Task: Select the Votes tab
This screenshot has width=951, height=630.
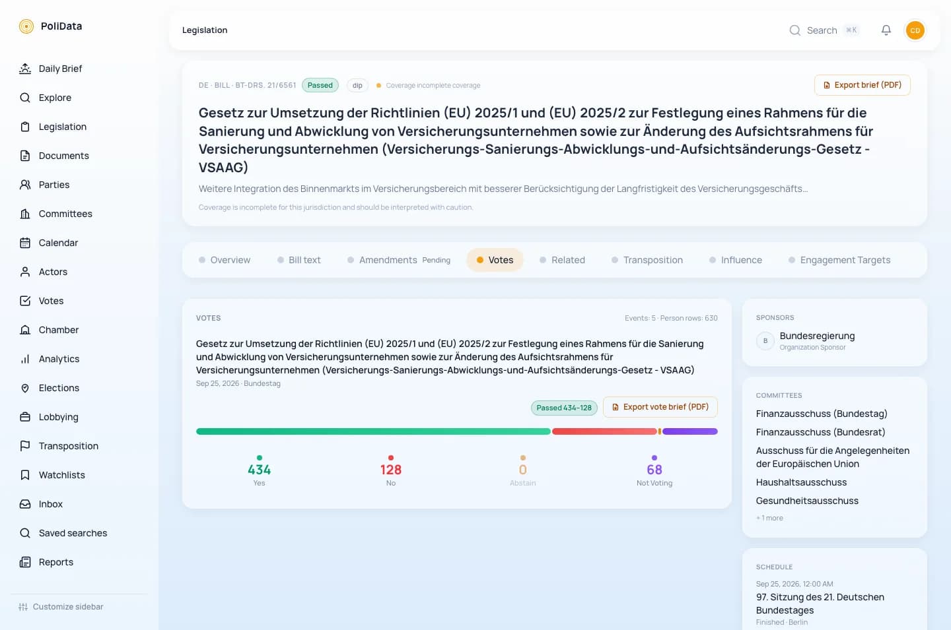Action: 495,260
